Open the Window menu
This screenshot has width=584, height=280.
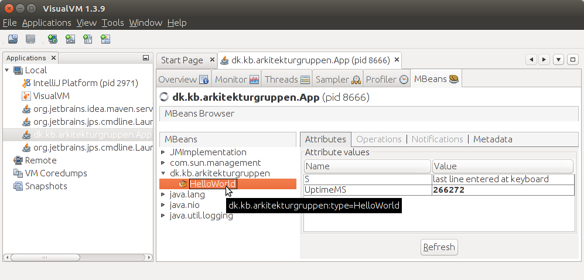tap(146, 23)
